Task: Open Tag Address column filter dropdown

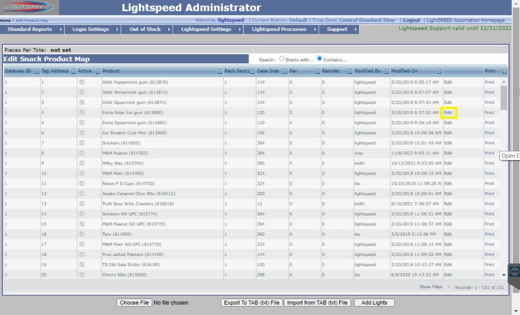Action: pos(73,71)
